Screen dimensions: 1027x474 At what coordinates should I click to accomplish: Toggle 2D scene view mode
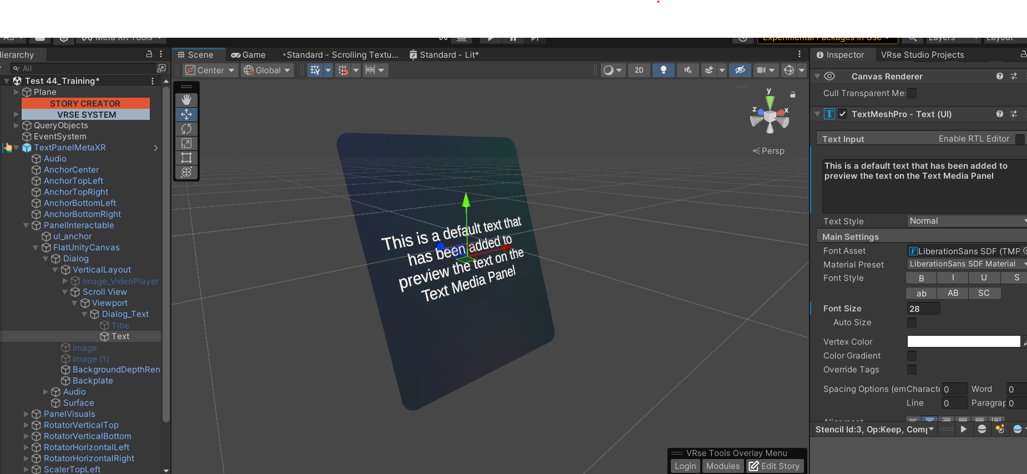639,70
